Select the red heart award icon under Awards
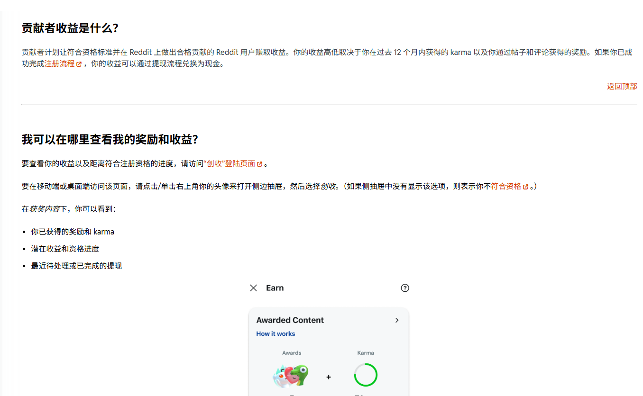This screenshot has height=396, width=643. [x=291, y=376]
